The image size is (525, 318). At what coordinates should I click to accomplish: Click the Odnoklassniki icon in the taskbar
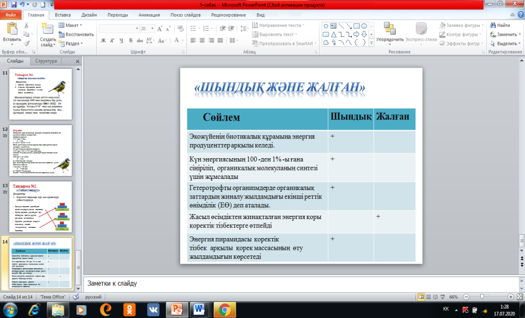tap(129, 308)
